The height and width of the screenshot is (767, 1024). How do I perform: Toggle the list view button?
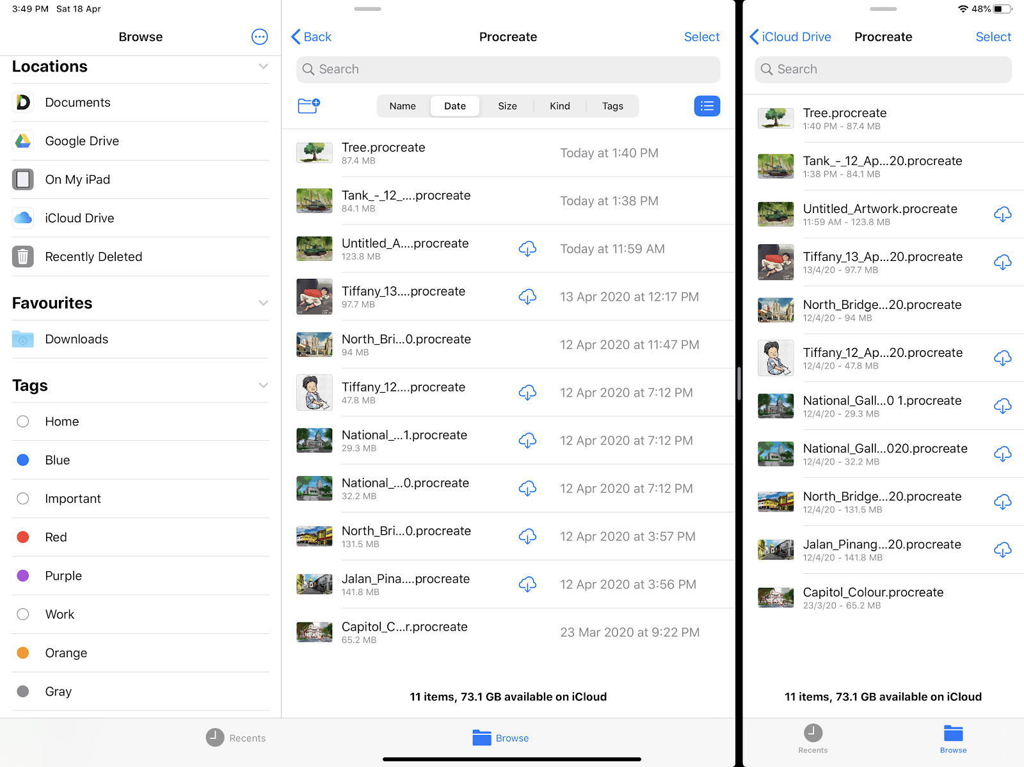pyautogui.click(x=707, y=106)
